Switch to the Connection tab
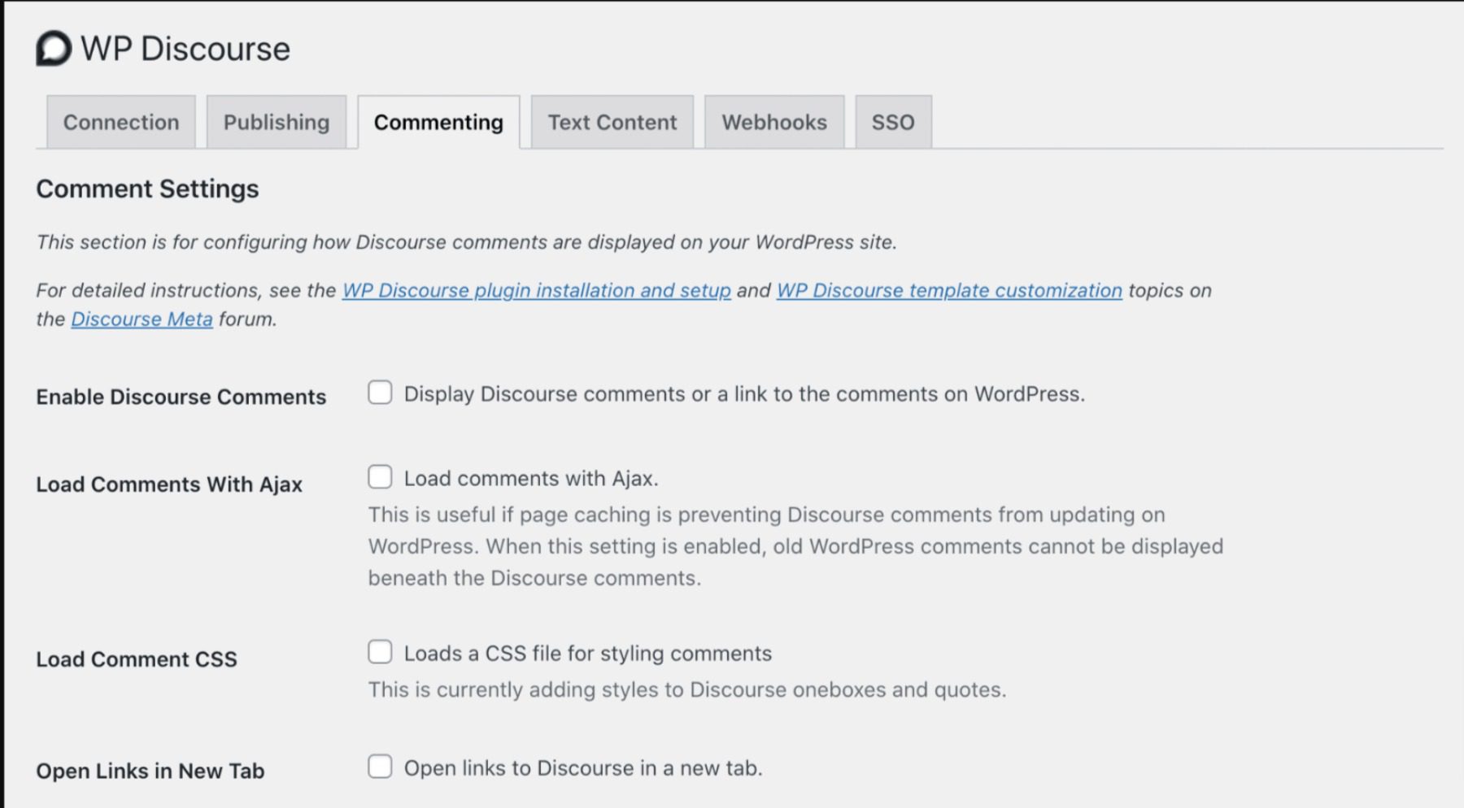The width and height of the screenshot is (1464, 808). (120, 122)
